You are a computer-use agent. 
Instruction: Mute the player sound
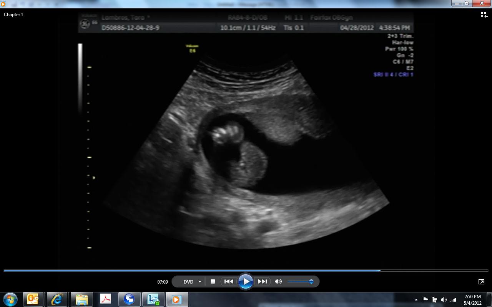point(278,282)
